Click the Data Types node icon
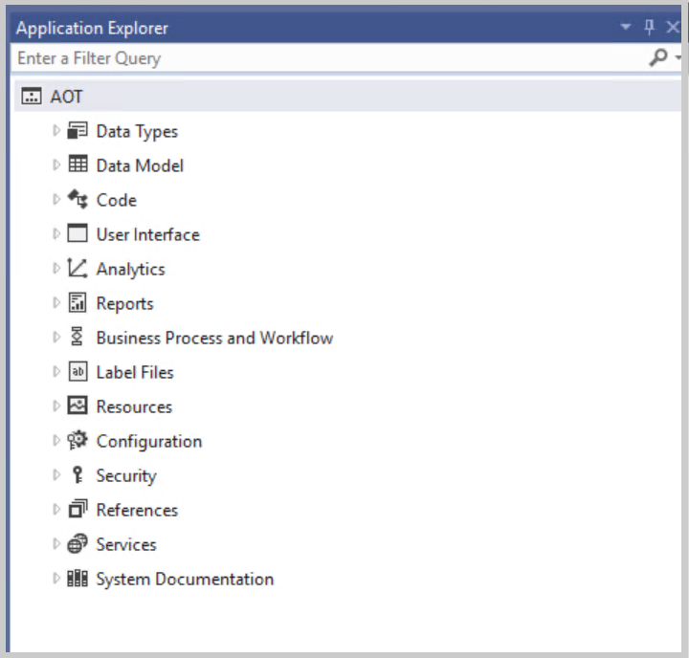Viewport: 689px width, 658px height. [78, 130]
